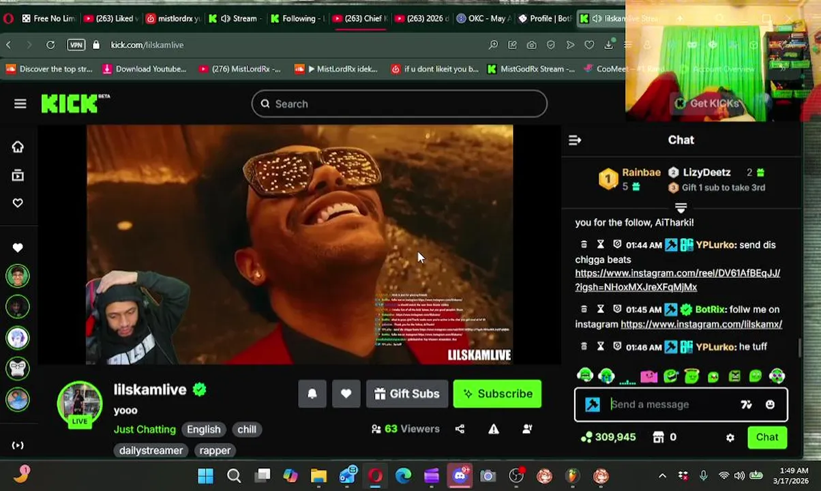
Task: Open Following heart outline icon in sidebar
Action: pos(18,203)
